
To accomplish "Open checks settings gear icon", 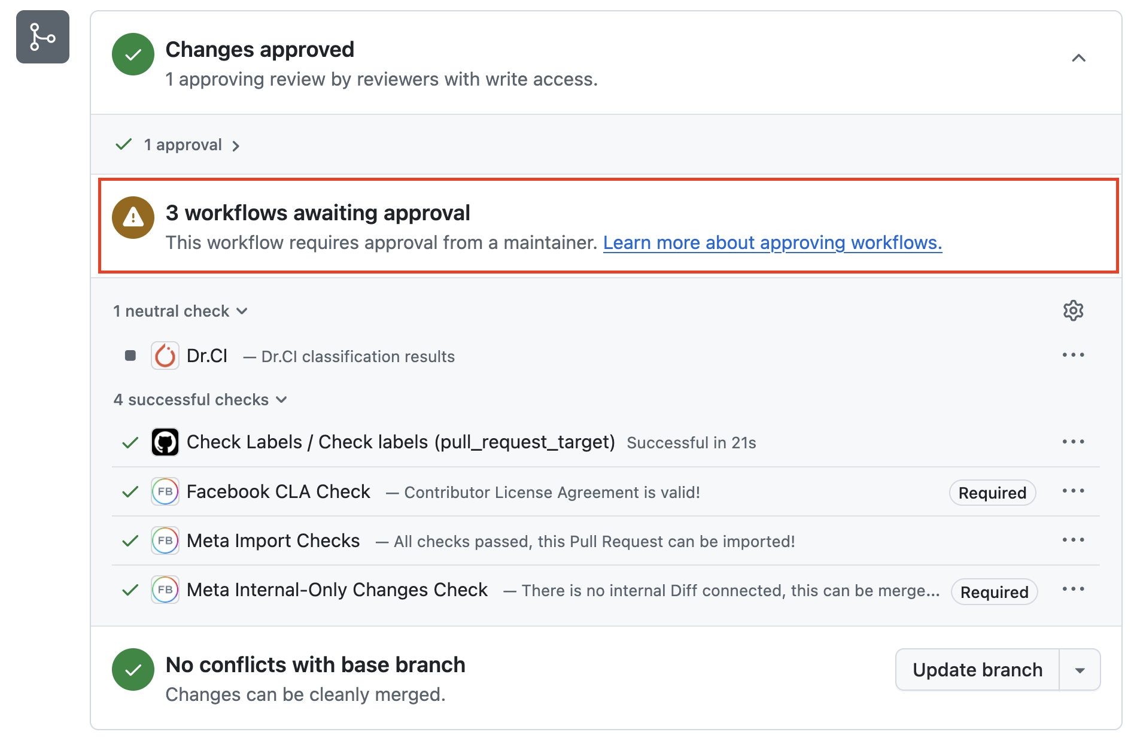I will click(x=1073, y=311).
